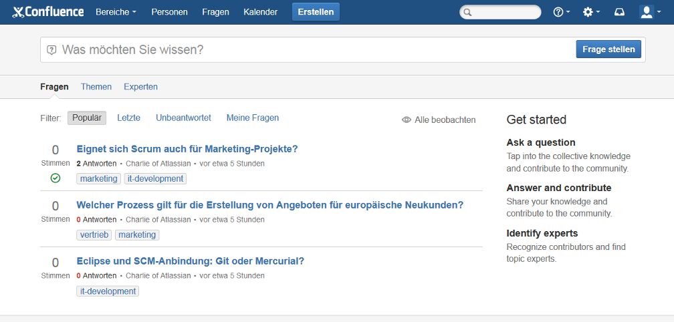Screen dimensions: 674x322
Task: Click the magnifier icon in search box
Action: [x=468, y=12]
